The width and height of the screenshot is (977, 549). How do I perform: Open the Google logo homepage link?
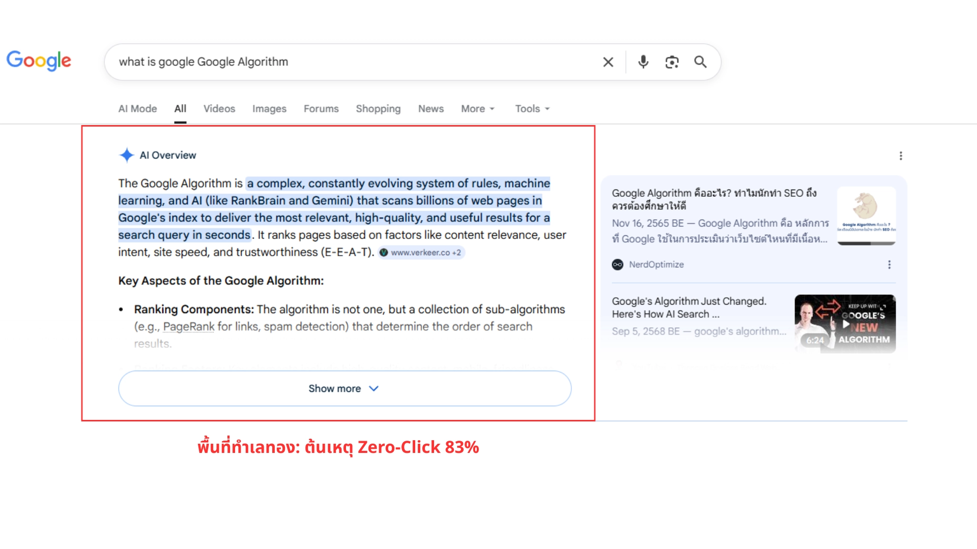point(39,61)
